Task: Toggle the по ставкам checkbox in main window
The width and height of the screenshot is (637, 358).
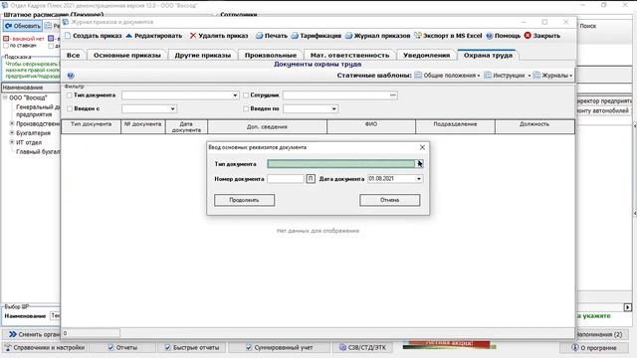Action: (6, 46)
